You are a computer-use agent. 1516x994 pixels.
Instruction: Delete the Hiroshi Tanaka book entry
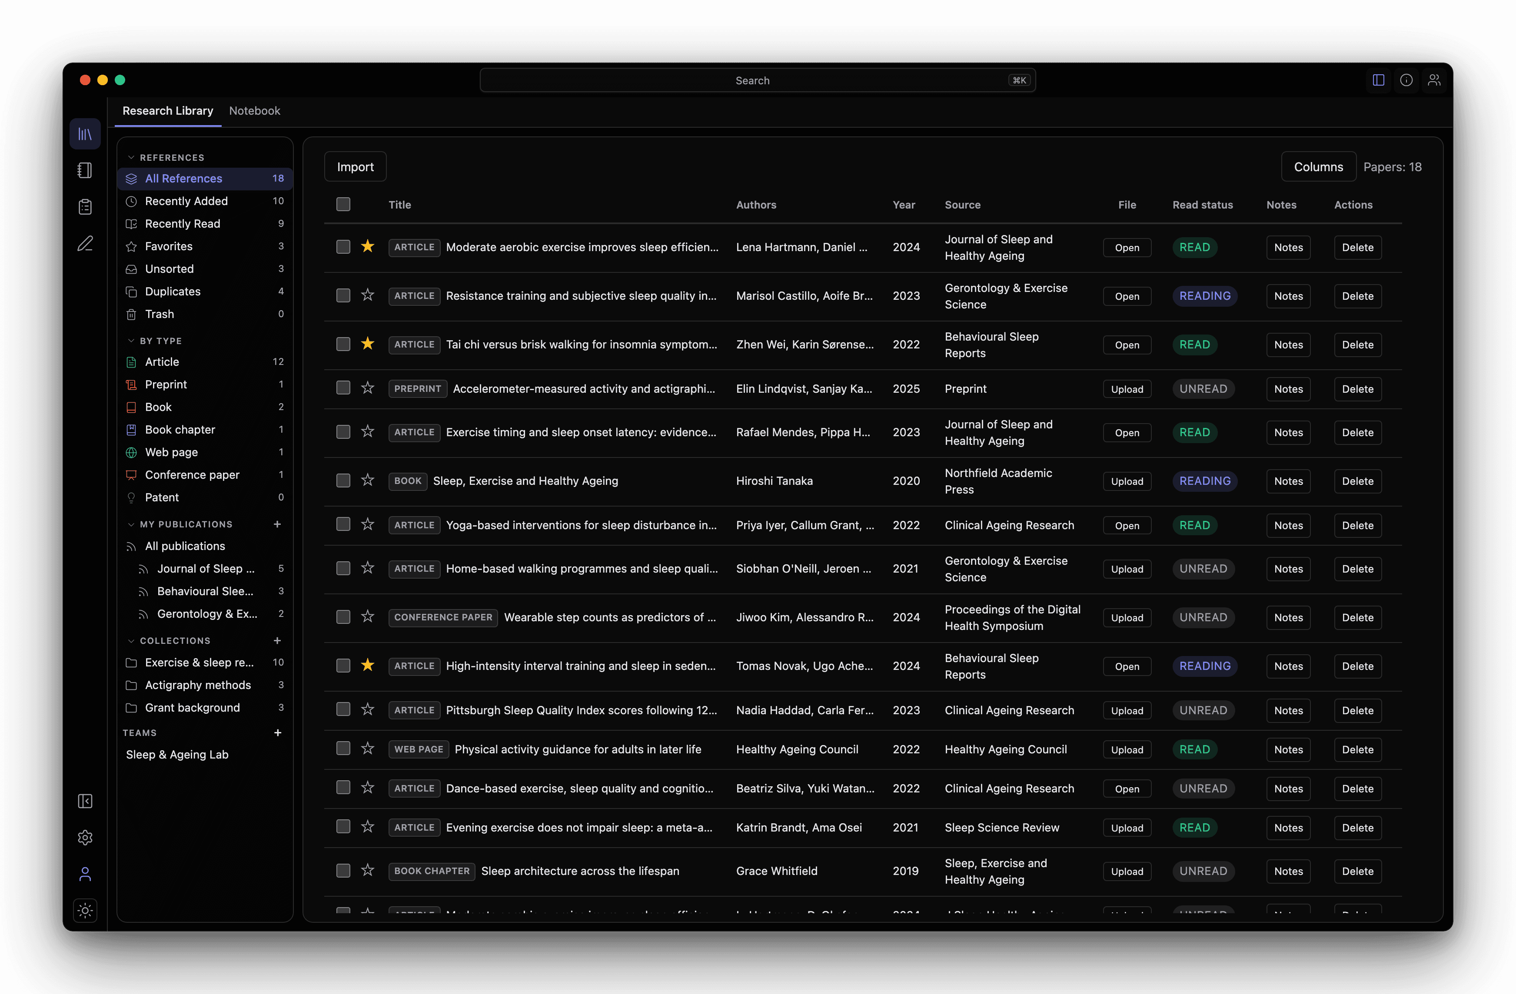1357,481
